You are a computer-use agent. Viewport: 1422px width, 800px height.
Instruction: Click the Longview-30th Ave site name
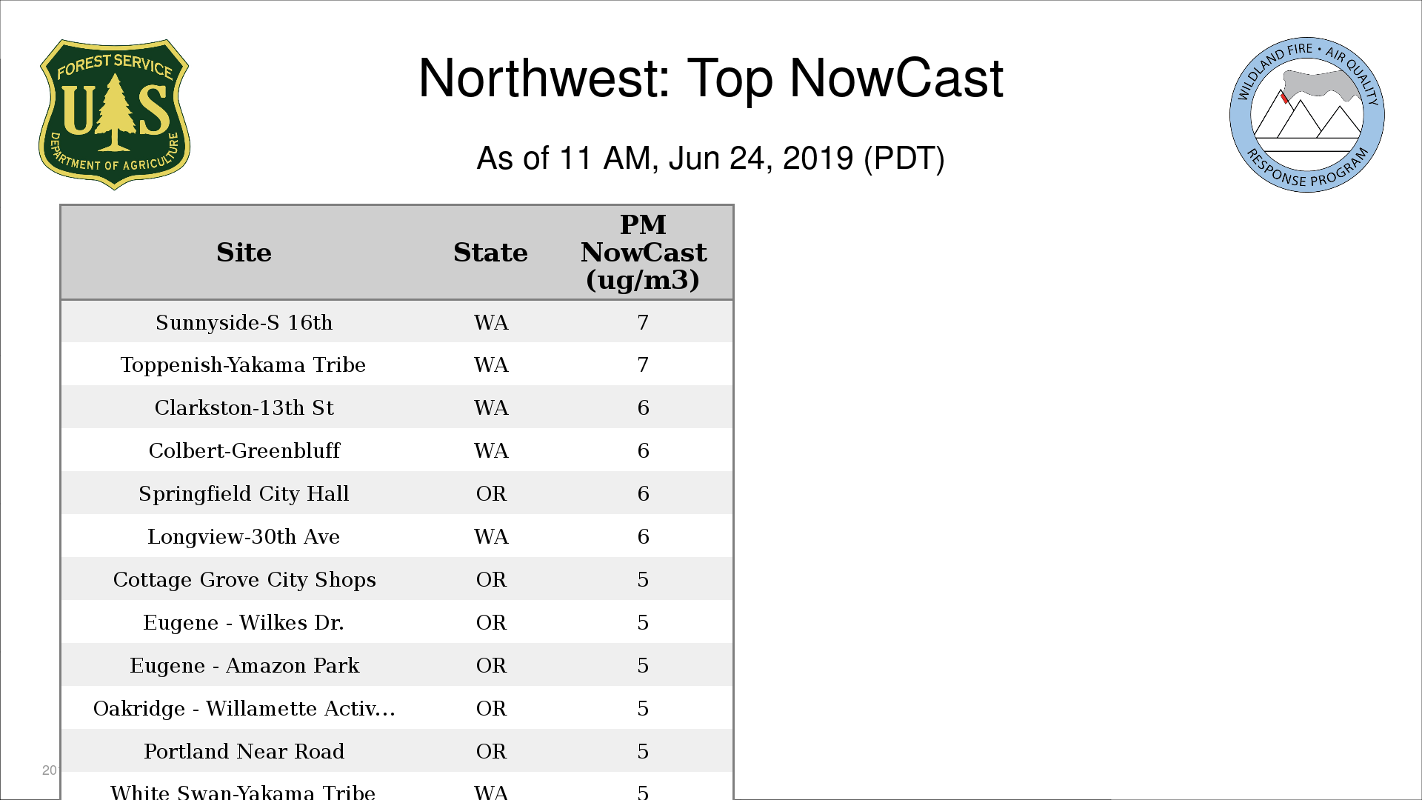coord(244,537)
